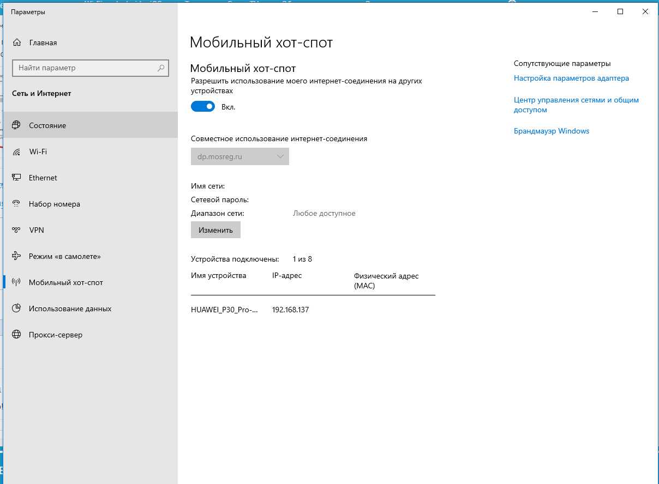Maximize the Параметры window
Viewport: 659px width, 484px height.
coord(620,12)
